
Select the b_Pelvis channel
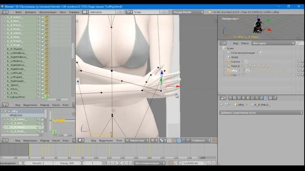coord(13,89)
